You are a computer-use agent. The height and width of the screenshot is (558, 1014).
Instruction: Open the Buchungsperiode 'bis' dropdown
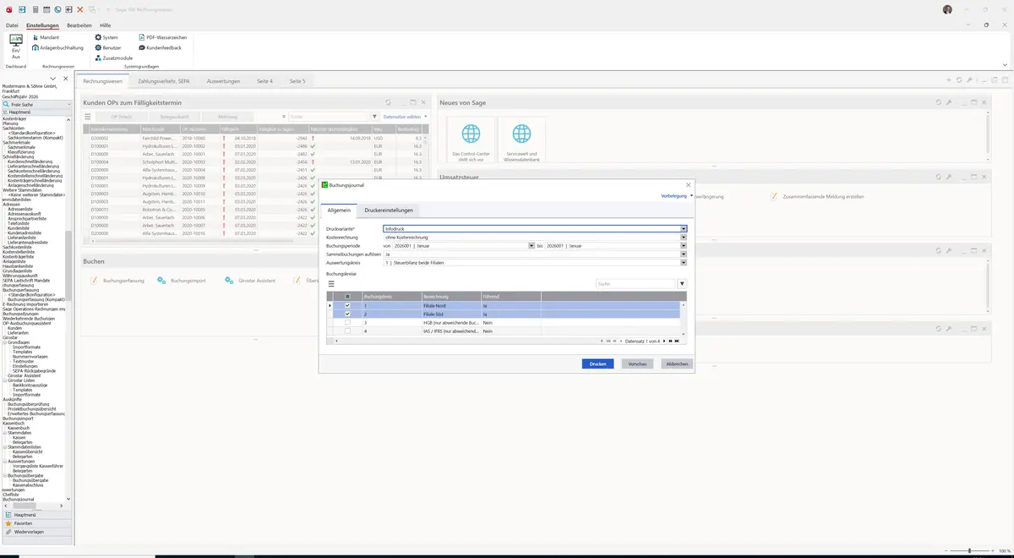(x=684, y=245)
